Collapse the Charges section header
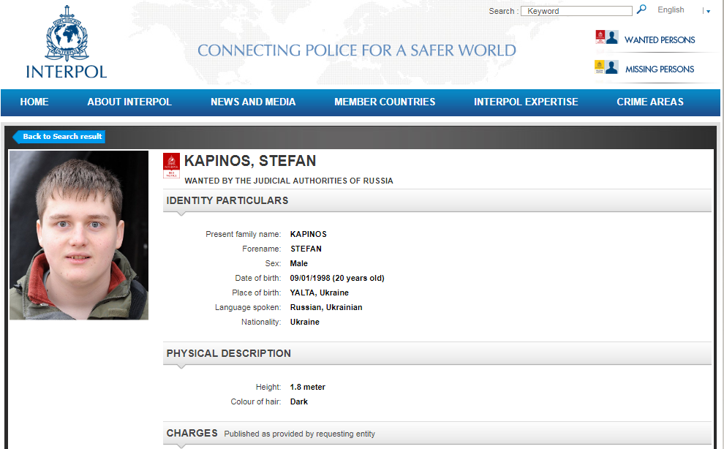Image resolution: width=724 pixels, height=449 pixels. pyautogui.click(x=437, y=434)
